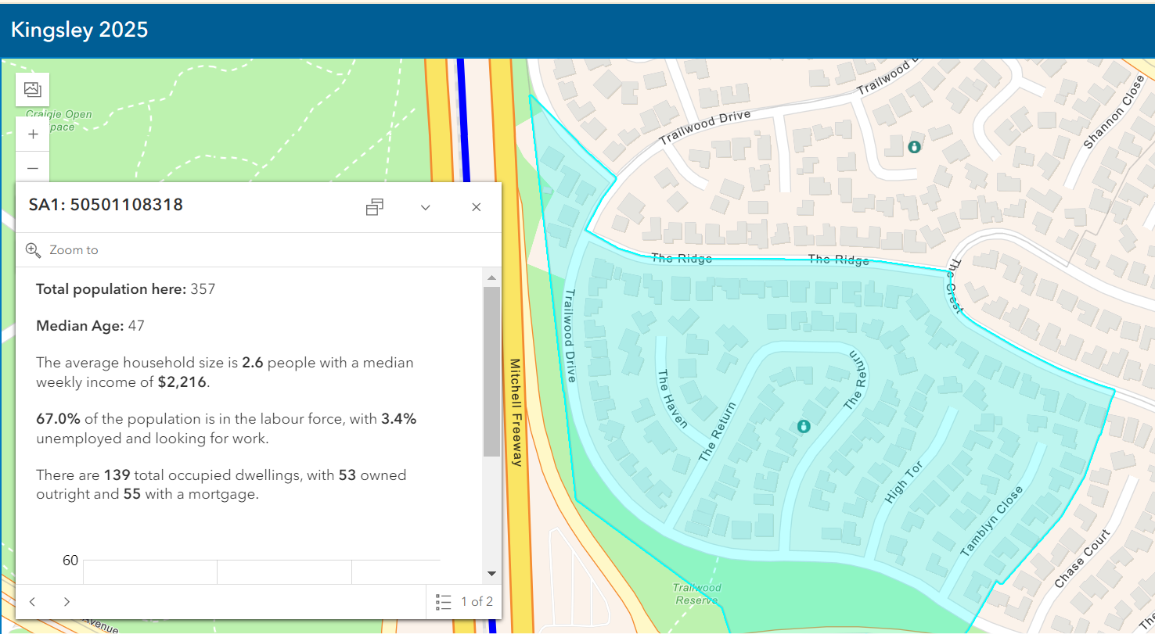Click the popup scrollbar up arrow
Viewport: 1155px width, 634px height.
tap(491, 278)
